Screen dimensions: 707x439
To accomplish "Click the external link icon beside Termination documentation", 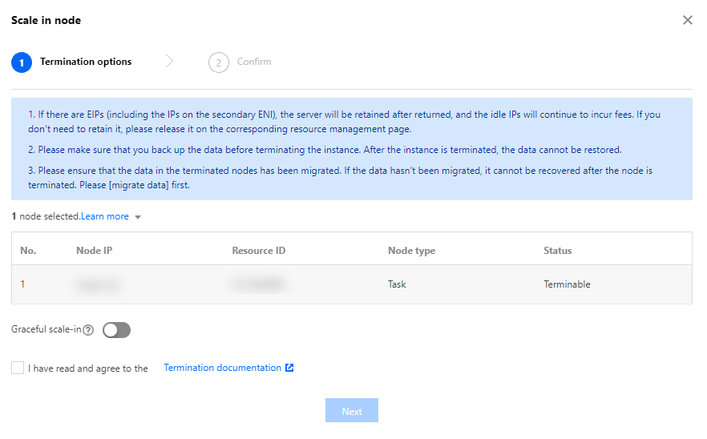I will 289,368.
